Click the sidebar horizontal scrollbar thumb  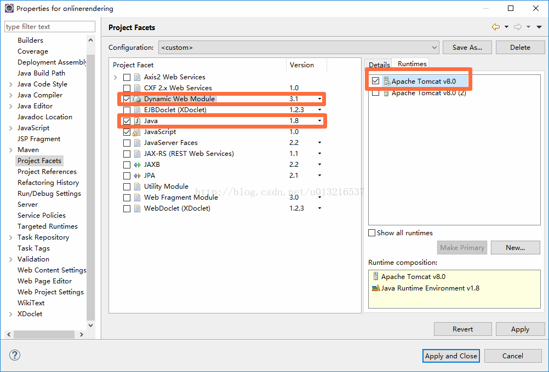pos(44,335)
